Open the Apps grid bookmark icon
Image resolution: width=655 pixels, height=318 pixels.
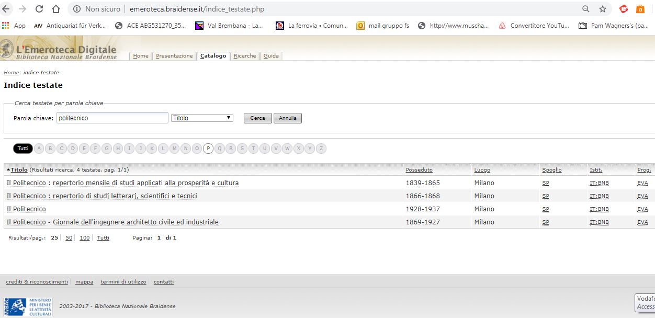click(6, 25)
